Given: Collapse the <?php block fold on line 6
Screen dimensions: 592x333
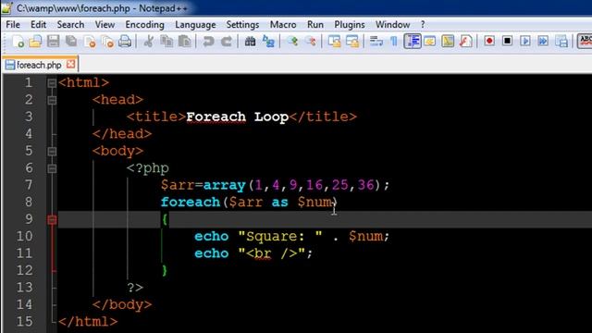Looking at the screenshot, I should point(52,168).
